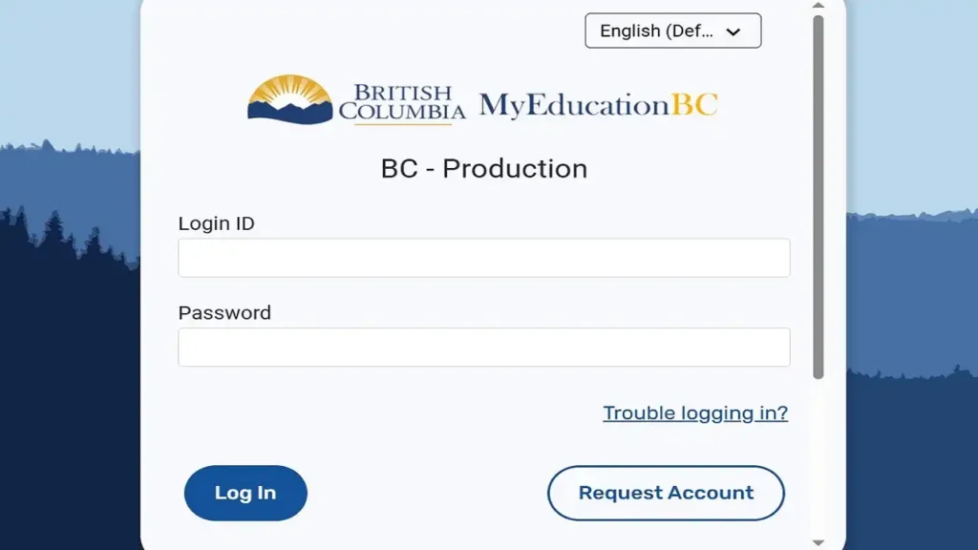Click the scrollbar track below the thumb
Image resolution: width=978 pixels, height=550 pixels.
[x=818, y=458]
